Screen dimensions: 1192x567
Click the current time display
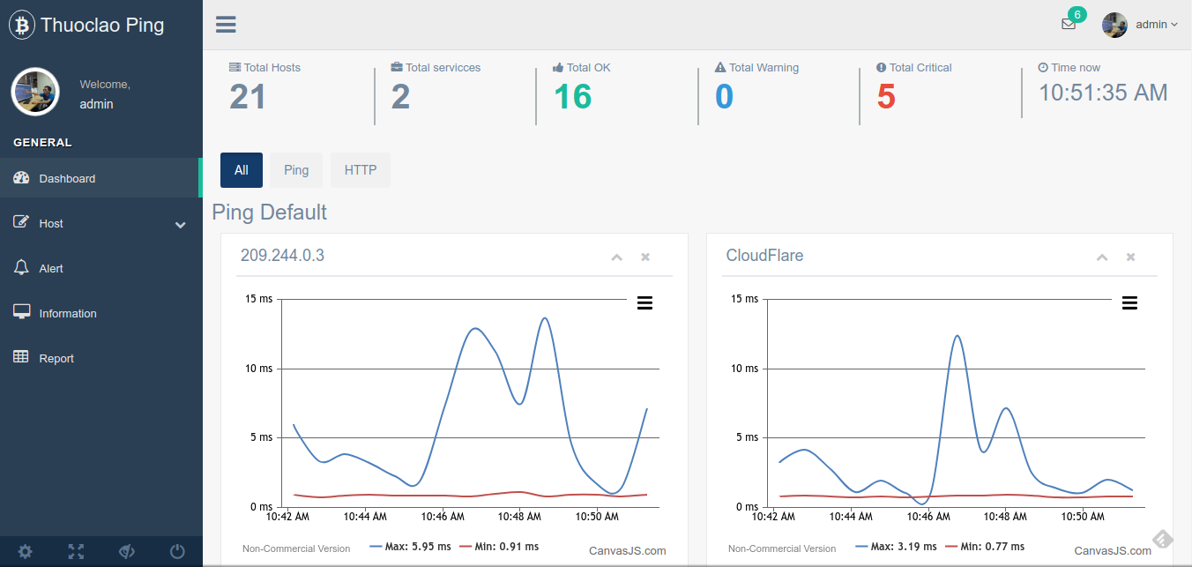[1103, 93]
